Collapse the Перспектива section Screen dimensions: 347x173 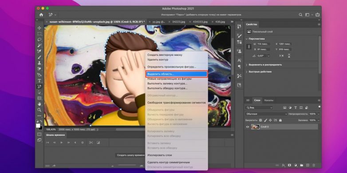point(247,39)
